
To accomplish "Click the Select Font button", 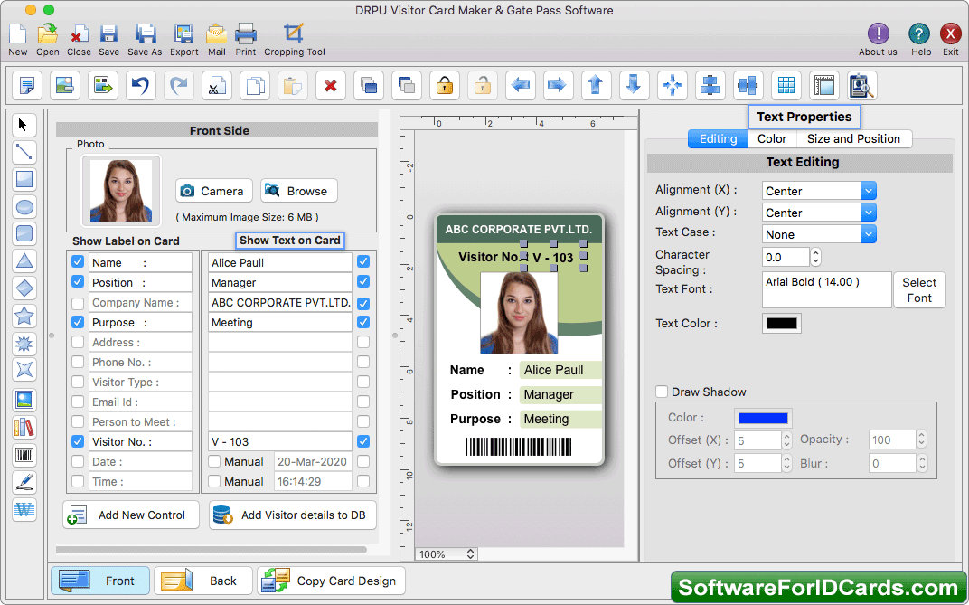I will [x=919, y=289].
